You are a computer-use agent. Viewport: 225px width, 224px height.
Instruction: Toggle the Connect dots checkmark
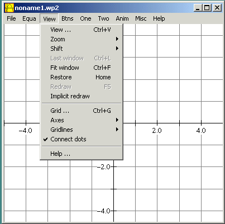coord(82,139)
